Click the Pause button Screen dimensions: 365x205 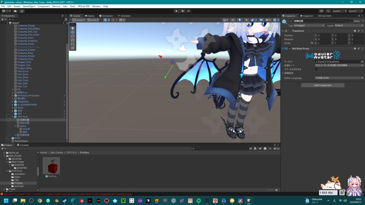pyautogui.click(x=182, y=11)
